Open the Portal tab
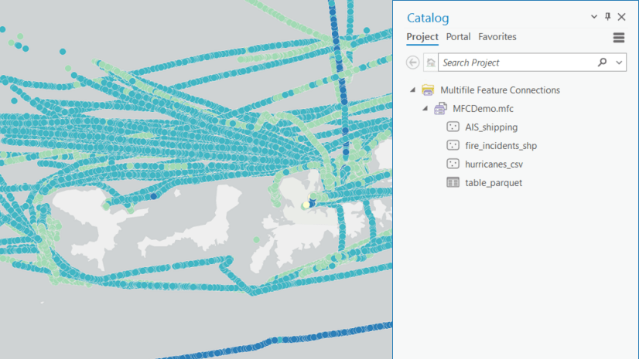This screenshot has height=359, width=639. [458, 37]
